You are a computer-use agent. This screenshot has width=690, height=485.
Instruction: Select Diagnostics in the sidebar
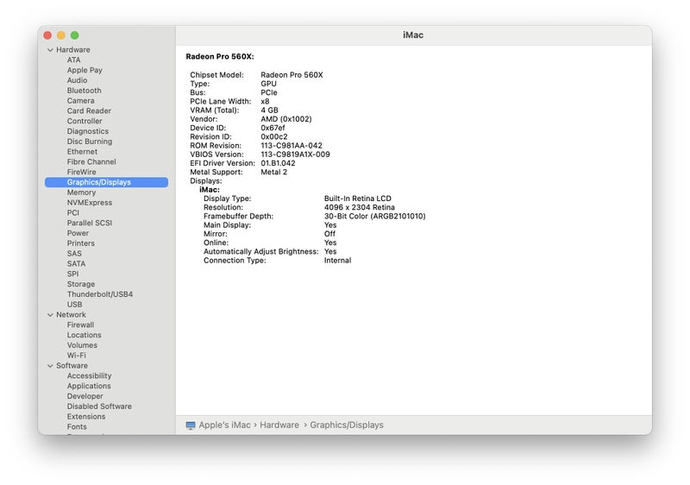click(88, 131)
